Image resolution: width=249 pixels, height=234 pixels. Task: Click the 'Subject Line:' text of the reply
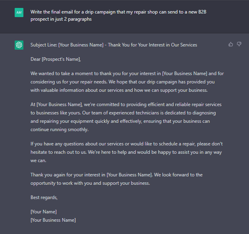[x=44, y=45]
